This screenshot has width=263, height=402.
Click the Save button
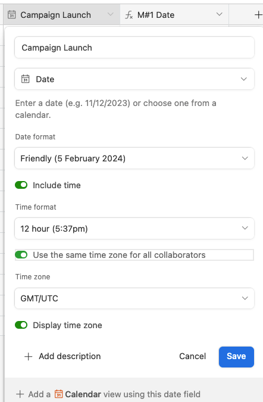point(236,357)
